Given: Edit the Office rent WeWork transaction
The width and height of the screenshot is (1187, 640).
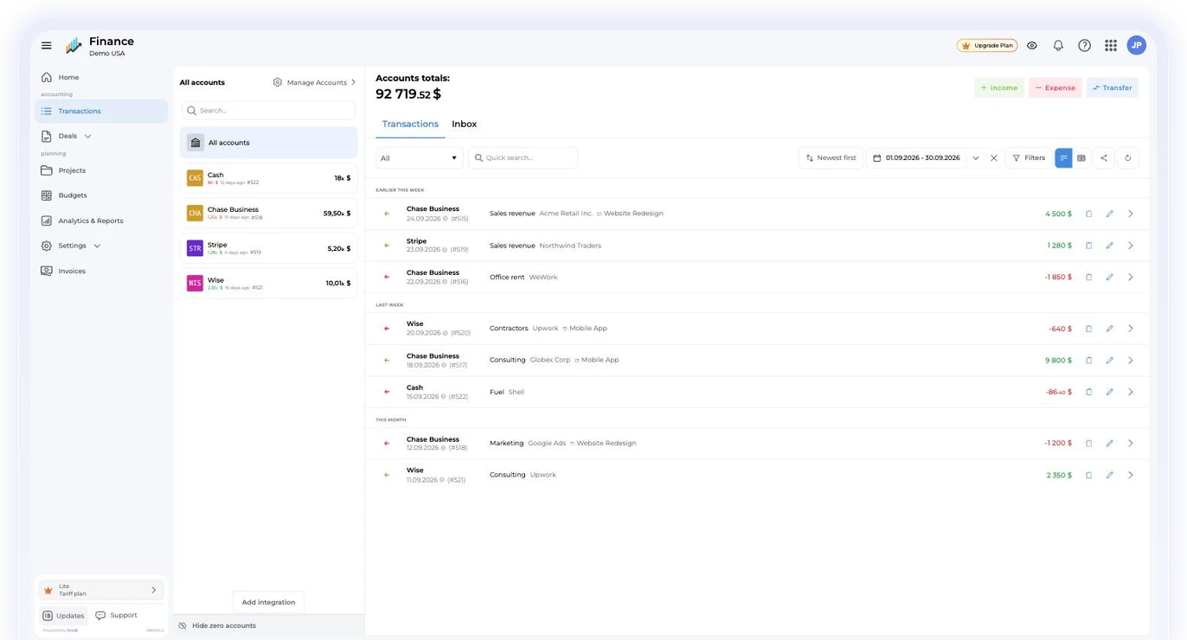Looking at the screenshot, I should click(x=1109, y=278).
